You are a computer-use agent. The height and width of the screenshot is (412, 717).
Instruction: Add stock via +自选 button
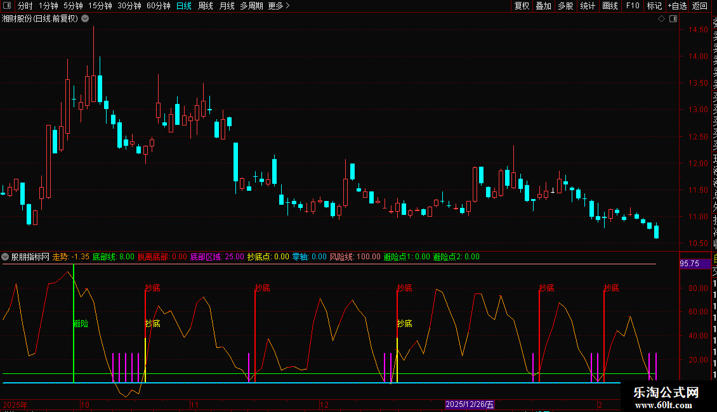coord(677,6)
